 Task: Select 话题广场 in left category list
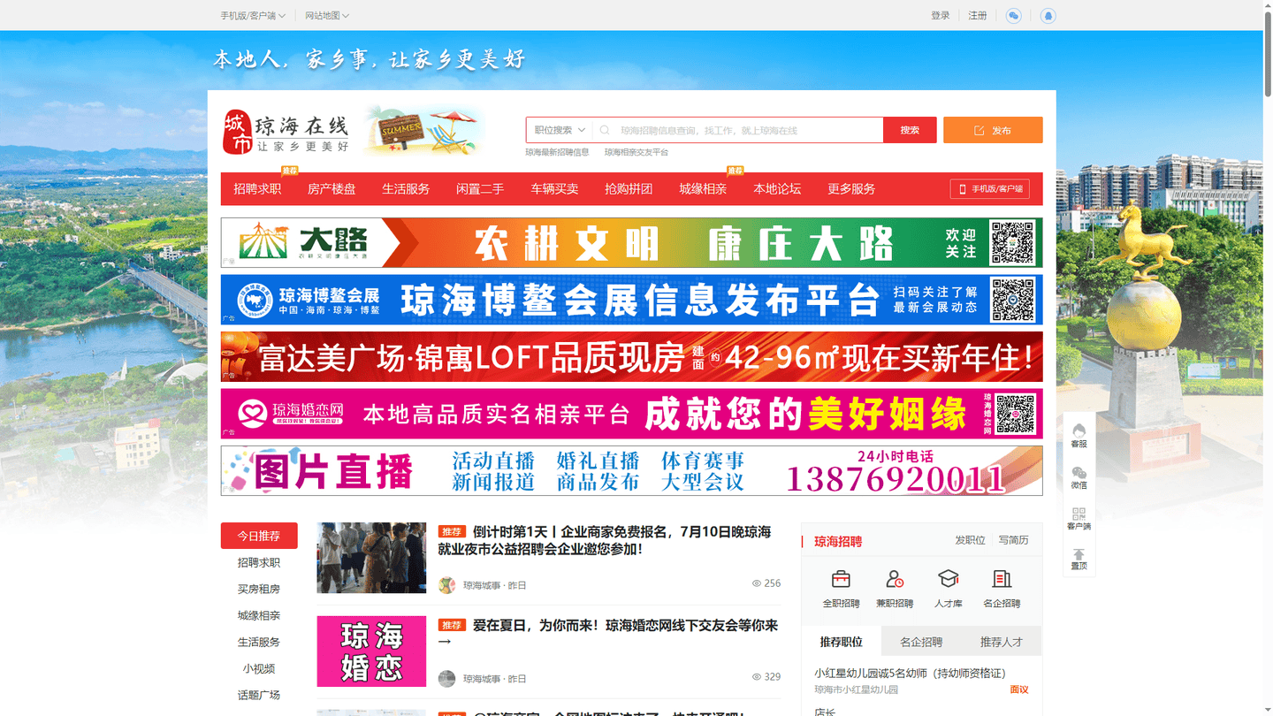(x=259, y=695)
